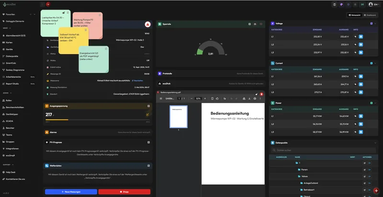Collapse the Voltage panel chevron

pos(375,23)
